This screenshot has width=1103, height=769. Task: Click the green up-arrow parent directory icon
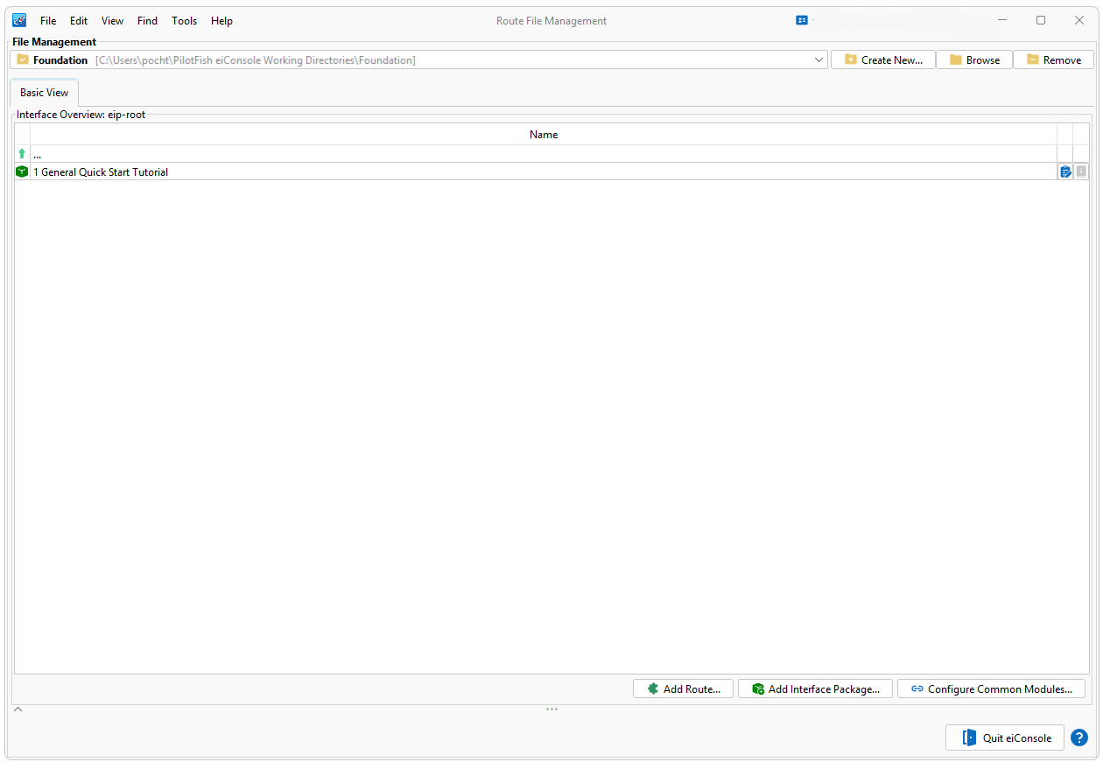point(22,154)
